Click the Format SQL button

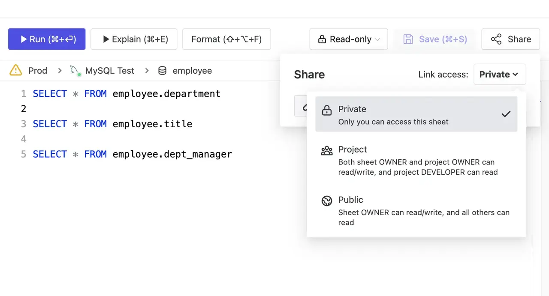click(x=226, y=39)
